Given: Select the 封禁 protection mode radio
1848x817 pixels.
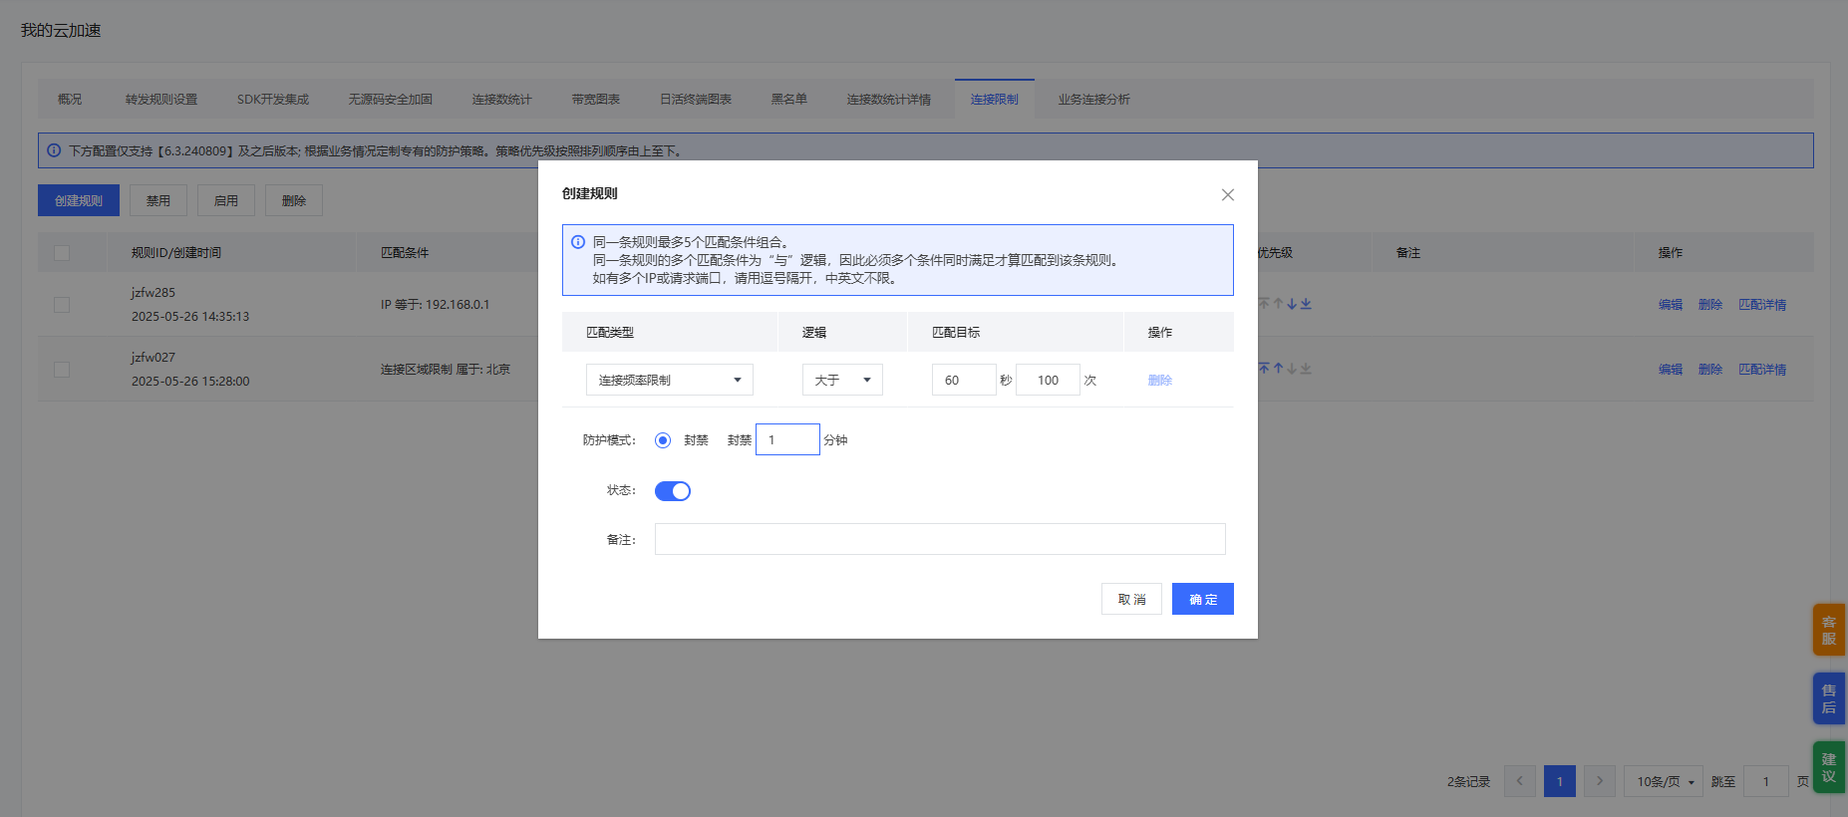Looking at the screenshot, I should click(x=663, y=440).
